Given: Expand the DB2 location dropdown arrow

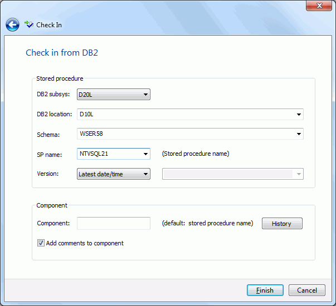Looking at the screenshot, I should click(x=299, y=114).
